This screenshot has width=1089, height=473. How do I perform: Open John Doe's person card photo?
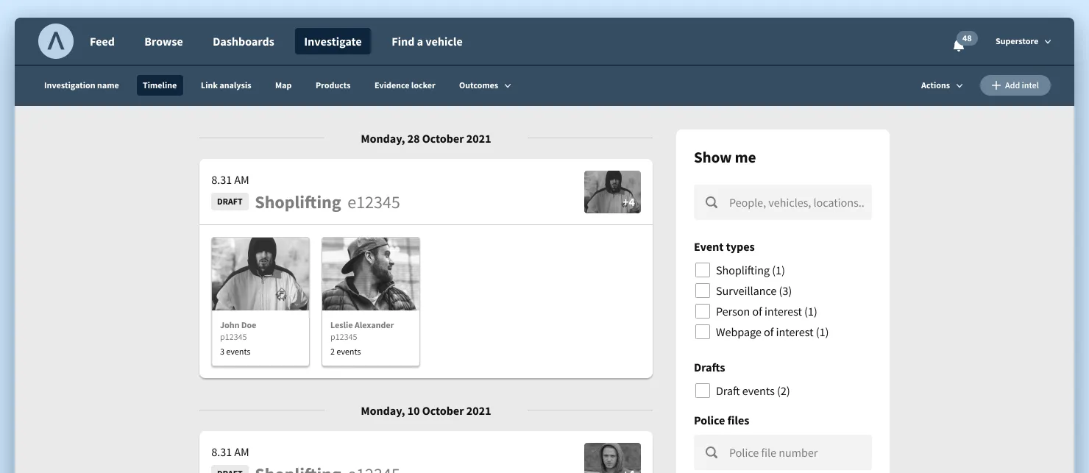[260, 274]
